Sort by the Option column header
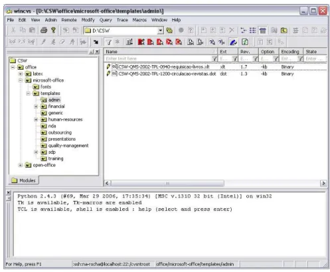 (x=269, y=52)
